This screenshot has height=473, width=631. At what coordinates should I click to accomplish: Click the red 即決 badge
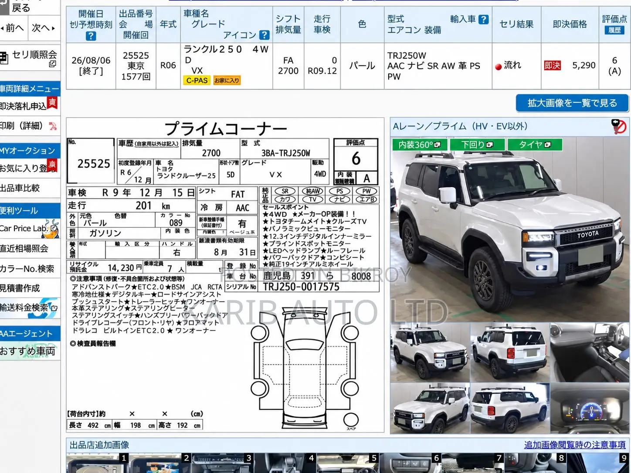point(552,65)
